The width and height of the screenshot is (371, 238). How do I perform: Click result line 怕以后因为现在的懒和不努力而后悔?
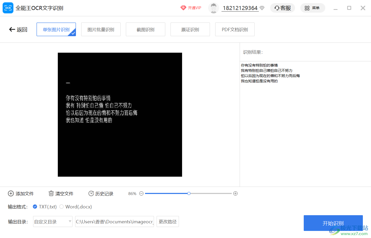tap(270, 76)
